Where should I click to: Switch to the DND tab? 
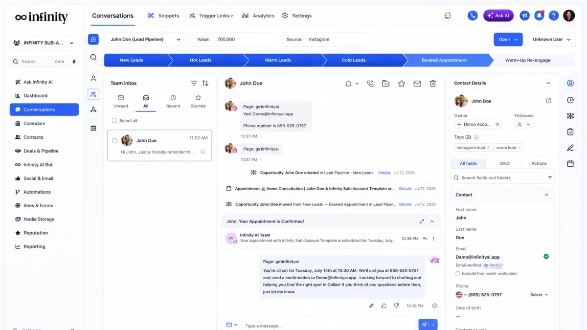505,163
